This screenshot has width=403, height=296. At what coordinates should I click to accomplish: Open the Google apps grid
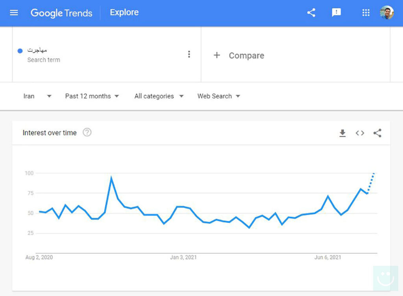366,13
